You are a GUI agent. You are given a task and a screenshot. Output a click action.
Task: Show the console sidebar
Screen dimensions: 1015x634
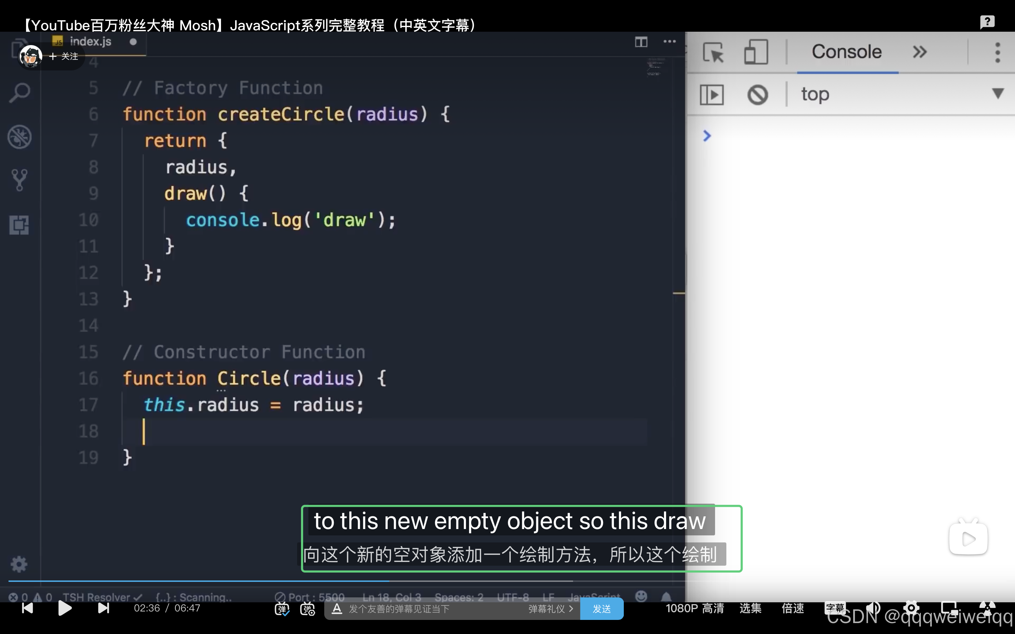tap(712, 95)
